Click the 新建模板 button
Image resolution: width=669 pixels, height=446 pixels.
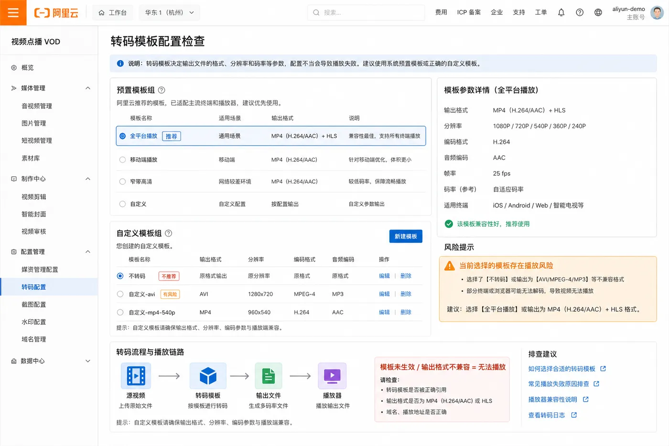[x=406, y=236]
